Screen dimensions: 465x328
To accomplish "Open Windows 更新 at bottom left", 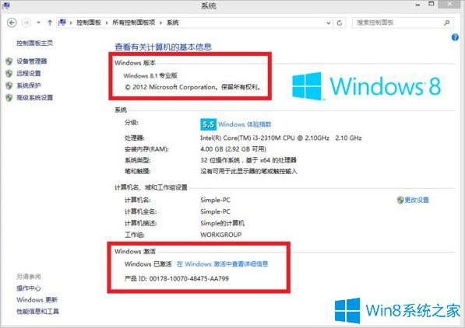I will 37,300.
